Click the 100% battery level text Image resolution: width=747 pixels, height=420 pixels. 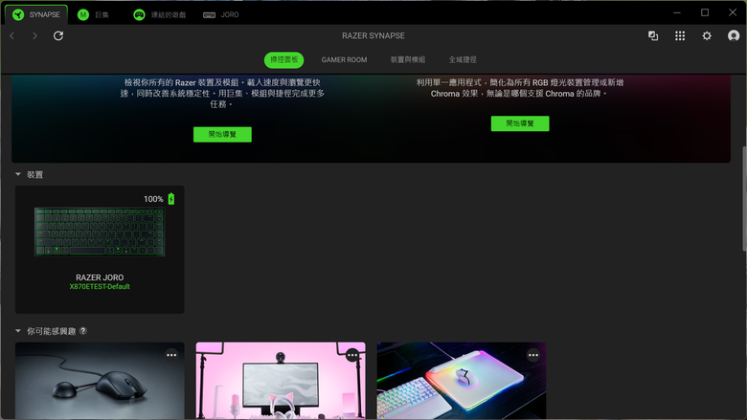point(153,199)
